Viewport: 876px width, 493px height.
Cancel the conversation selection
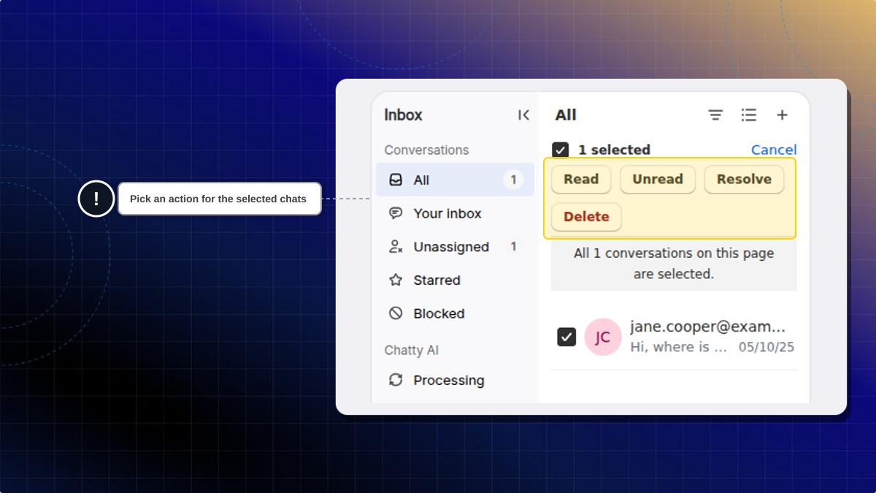coord(774,150)
